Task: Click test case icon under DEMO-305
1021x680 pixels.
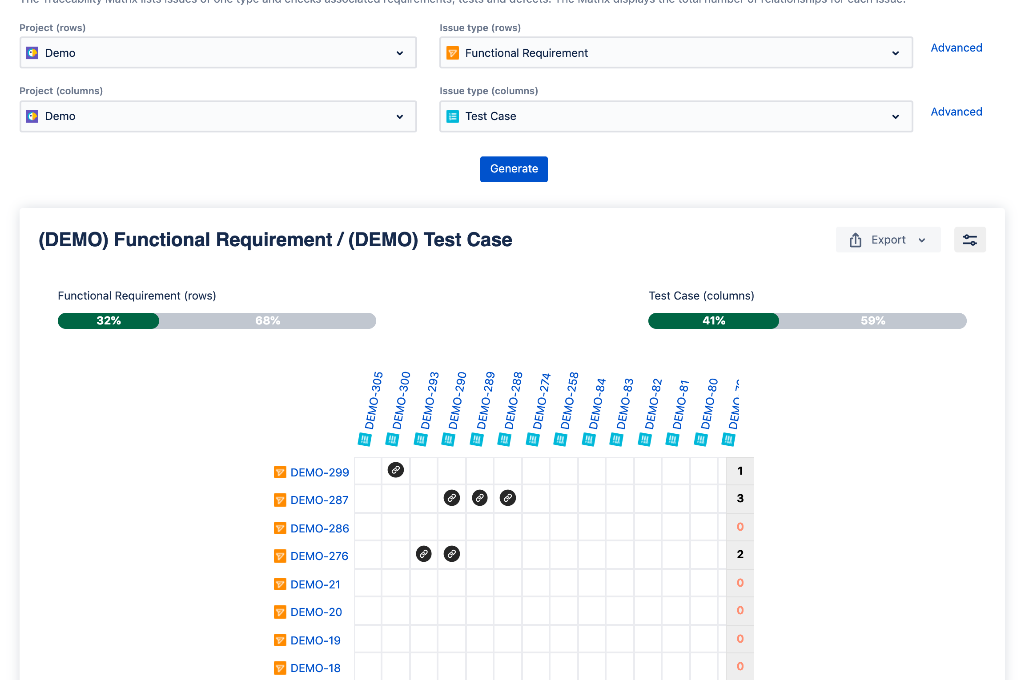Action: point(365,440)
